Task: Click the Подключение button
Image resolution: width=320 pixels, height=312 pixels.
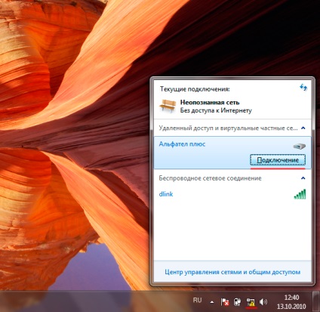Action: pyautogui.click(x=278, y=160)
